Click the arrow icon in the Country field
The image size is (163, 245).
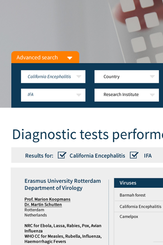152,77
